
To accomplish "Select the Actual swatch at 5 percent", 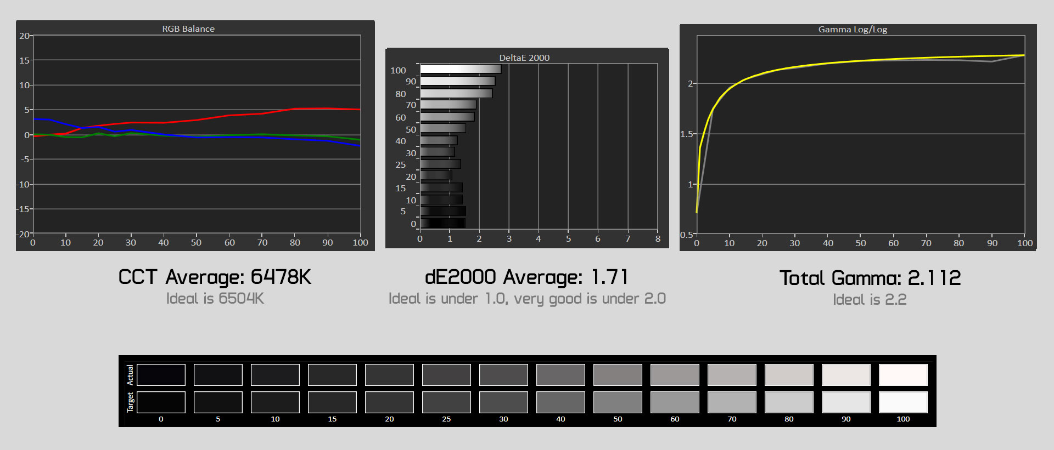I will (218, 375).
